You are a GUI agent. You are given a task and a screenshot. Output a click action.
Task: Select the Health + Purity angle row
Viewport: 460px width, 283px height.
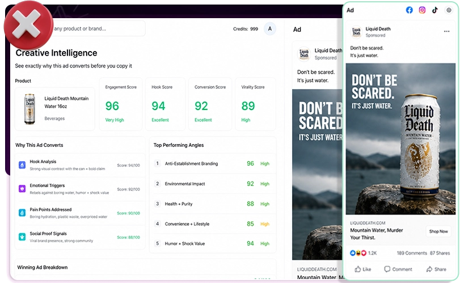tap(213, 204)
